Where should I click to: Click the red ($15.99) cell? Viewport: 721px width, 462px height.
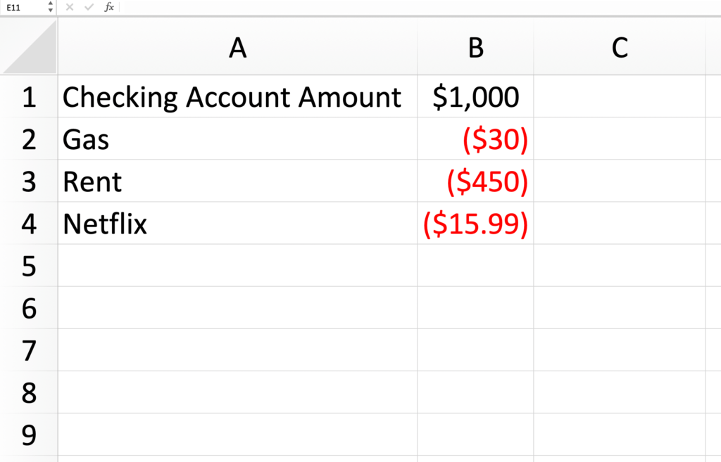click(475, 223)
